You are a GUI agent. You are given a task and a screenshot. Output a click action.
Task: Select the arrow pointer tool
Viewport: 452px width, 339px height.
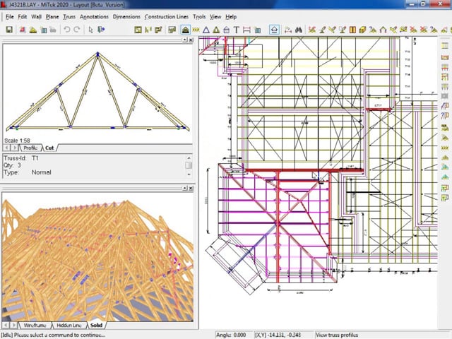90,30
